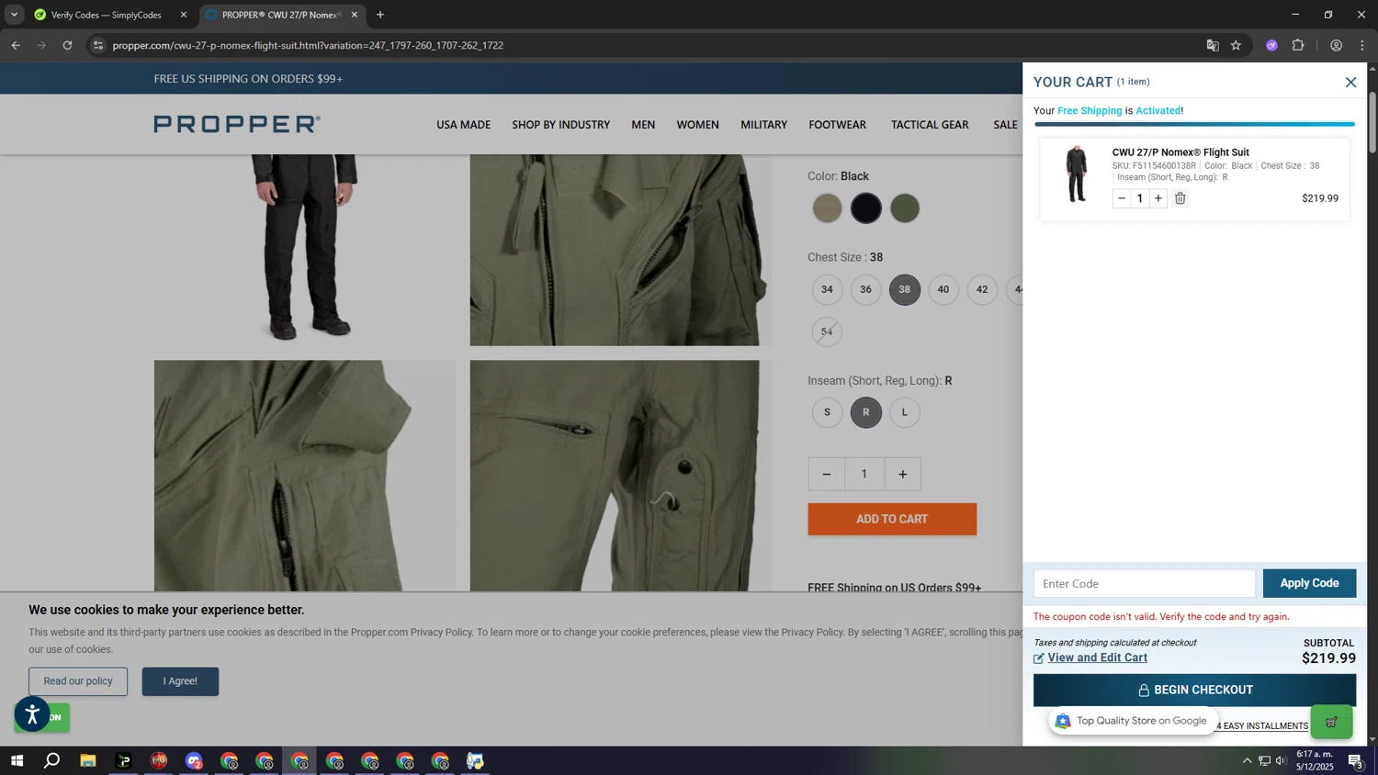
Task: Open PyCharm from the taskbar
Action: coord(123,760)
